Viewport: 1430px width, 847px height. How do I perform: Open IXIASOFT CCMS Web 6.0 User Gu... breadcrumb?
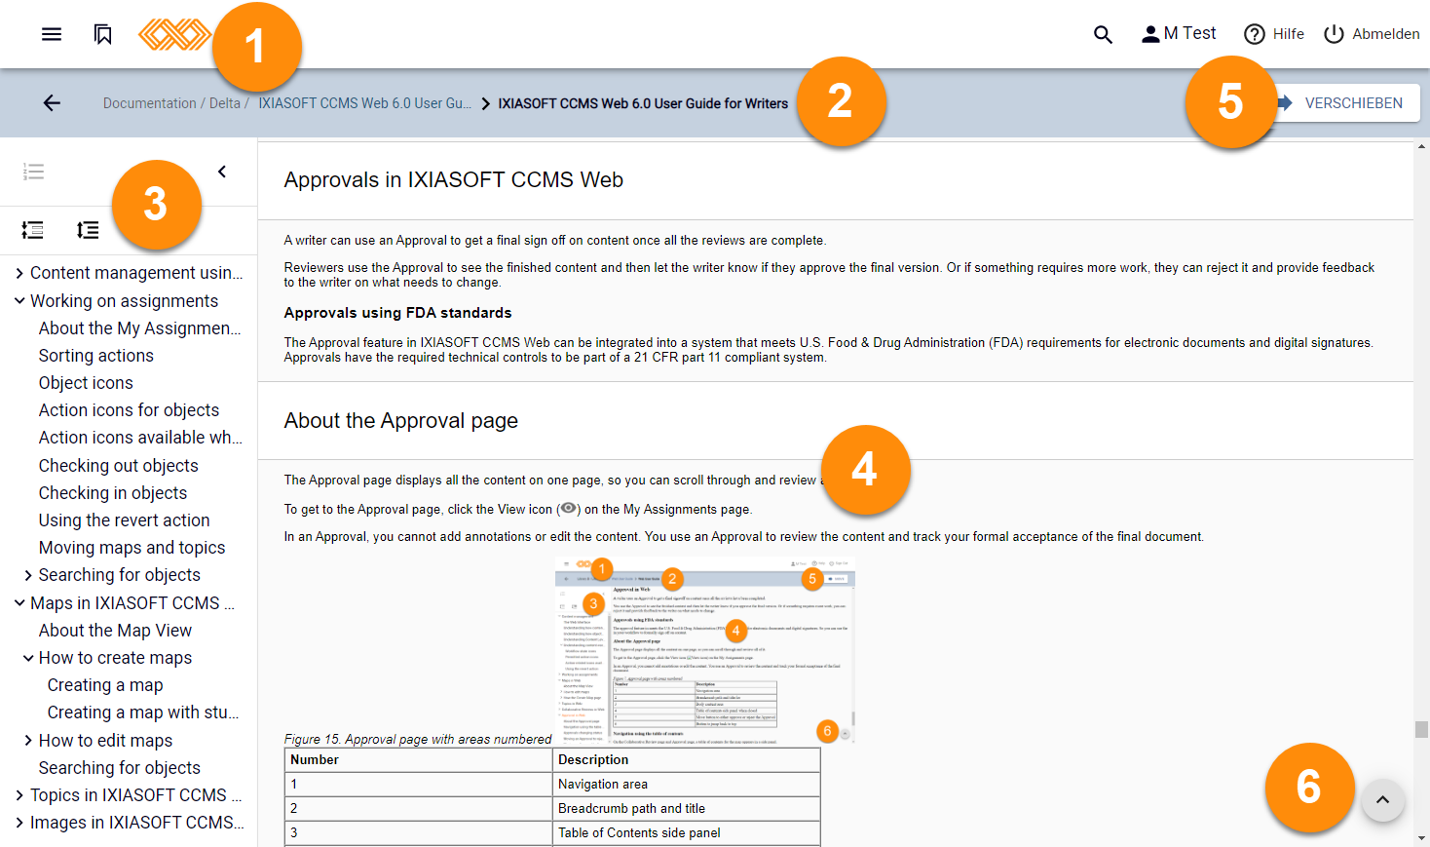click(364, 103)
